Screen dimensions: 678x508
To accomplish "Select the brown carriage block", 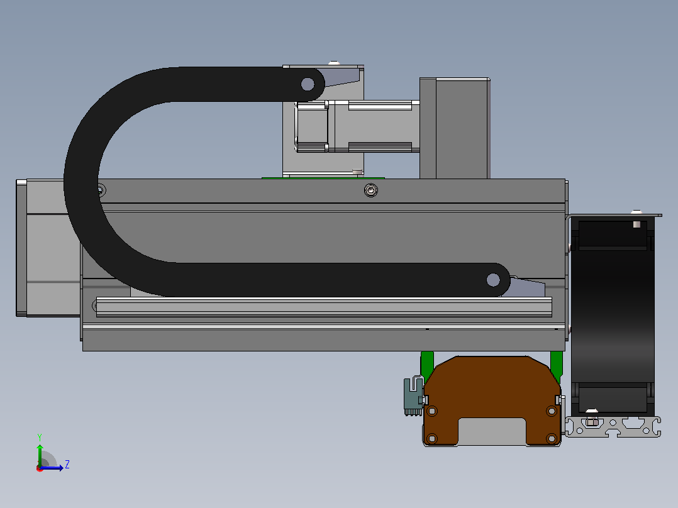I will pyautogui.click(x=492, y=400).
